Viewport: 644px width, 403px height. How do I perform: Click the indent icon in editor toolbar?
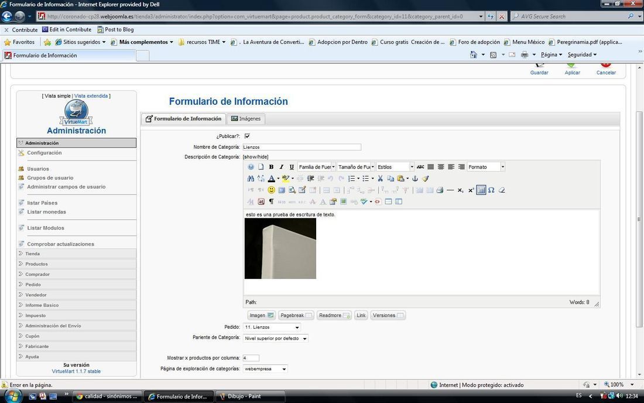(310, 178)
